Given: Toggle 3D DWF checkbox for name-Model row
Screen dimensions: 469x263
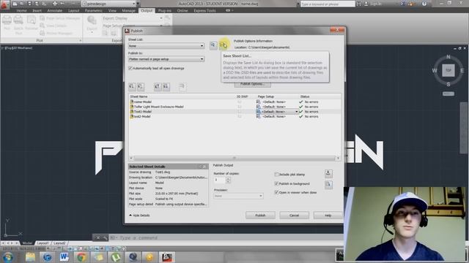Looking at the screenshot, I should tap(240, 102).
